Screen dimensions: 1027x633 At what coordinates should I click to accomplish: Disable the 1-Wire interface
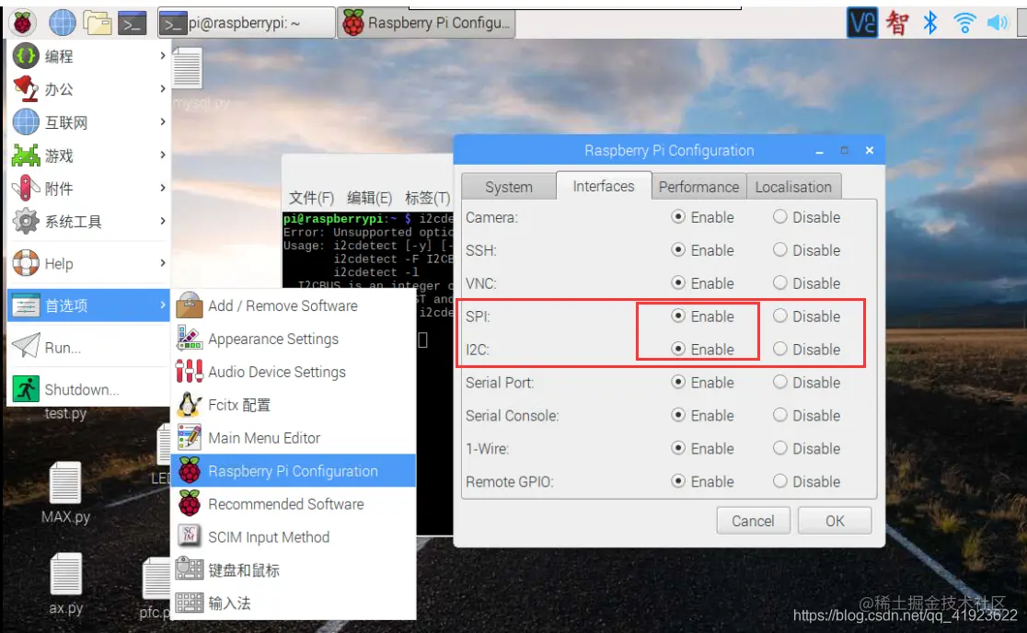click(x=779, y=448)
